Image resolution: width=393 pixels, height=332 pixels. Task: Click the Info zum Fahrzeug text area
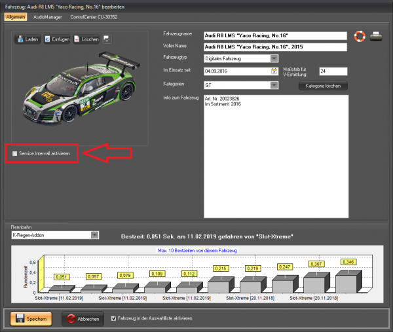tap(276, 157)
